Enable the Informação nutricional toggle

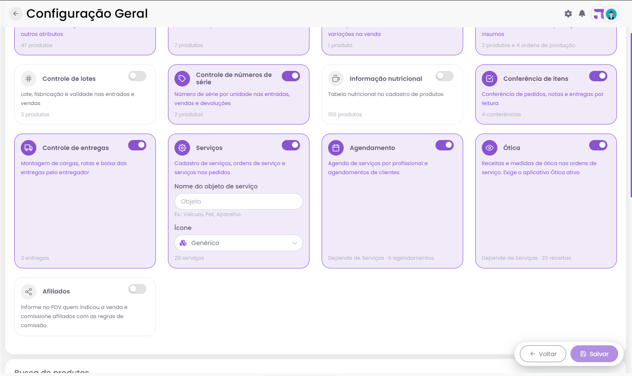(445, 76)
